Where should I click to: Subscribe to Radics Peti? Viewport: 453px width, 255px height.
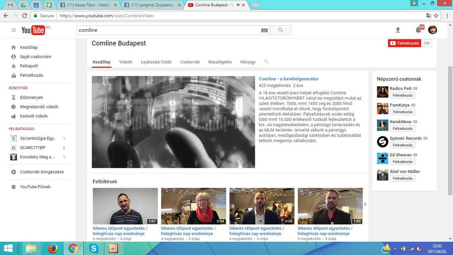(403, 96)
